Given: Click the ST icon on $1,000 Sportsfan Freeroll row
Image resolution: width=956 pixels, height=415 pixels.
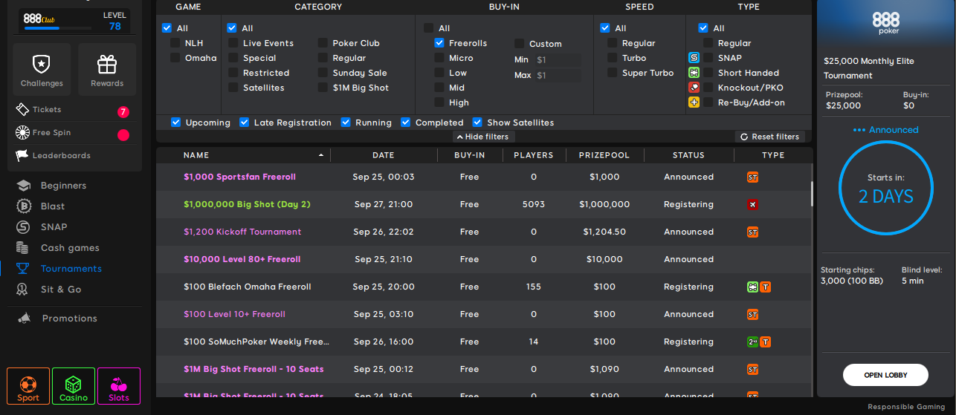Looking at the screenshot, I should (752, 177).
